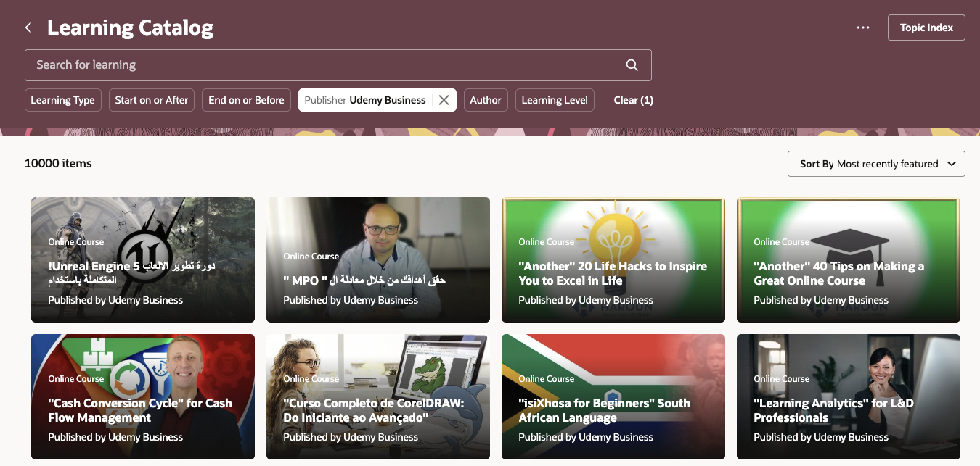Go back using the arrow beside Learning Catalog
980x466 pixels.
tap(28, 28)
